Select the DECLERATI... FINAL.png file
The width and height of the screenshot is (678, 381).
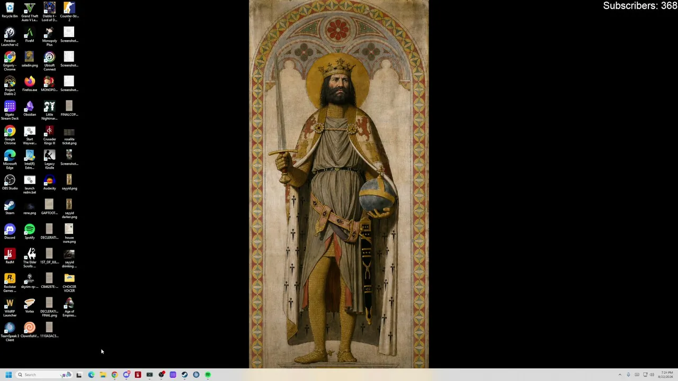(x=49, y=307)
